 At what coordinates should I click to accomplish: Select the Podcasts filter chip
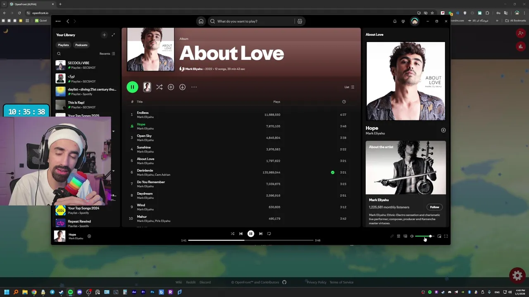(81, 45)
